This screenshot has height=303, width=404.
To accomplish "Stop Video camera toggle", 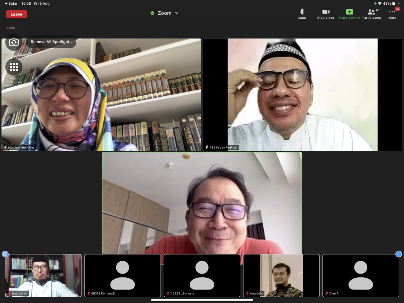I will tap(325, 14).
